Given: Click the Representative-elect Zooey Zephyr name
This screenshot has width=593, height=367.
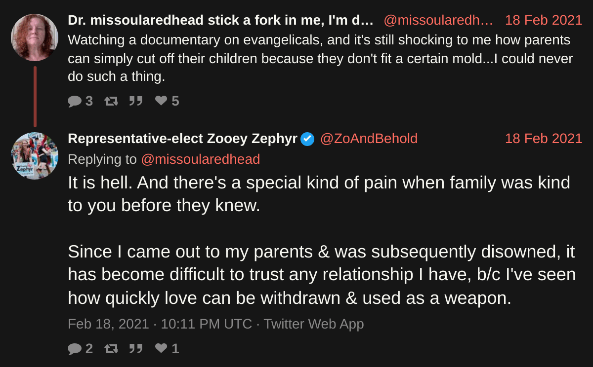Looking at the screenshot, I should [182, 139].
